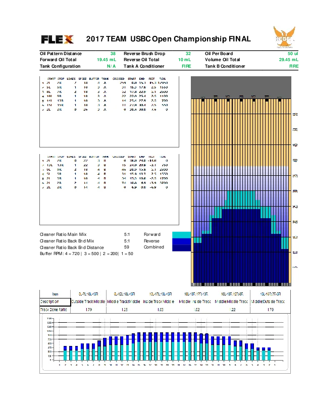Select the 5:1 value for Main Mix
The width and height of the screenshot is (309, 400).
(127, 234)
